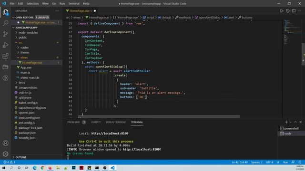Image resolution: width=305 pixels, height=171 pixels.
Task: Switch to the Debug Console tab
Action: (116, 122)
